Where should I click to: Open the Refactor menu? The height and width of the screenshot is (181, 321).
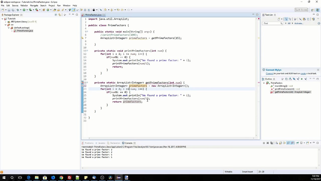pyautogui.click(x=24, y=5)
